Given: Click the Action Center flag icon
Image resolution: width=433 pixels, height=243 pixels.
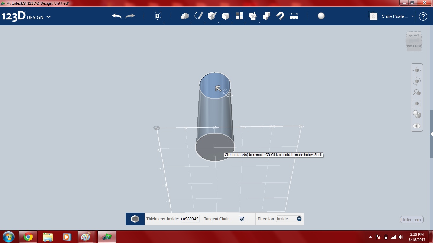Looking at the screenshot, I should (x=378, y=237).
